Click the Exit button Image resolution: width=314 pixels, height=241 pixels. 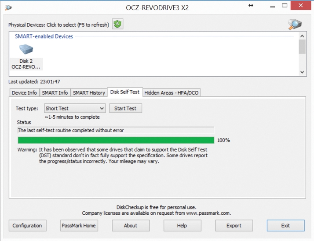point(285,226)
